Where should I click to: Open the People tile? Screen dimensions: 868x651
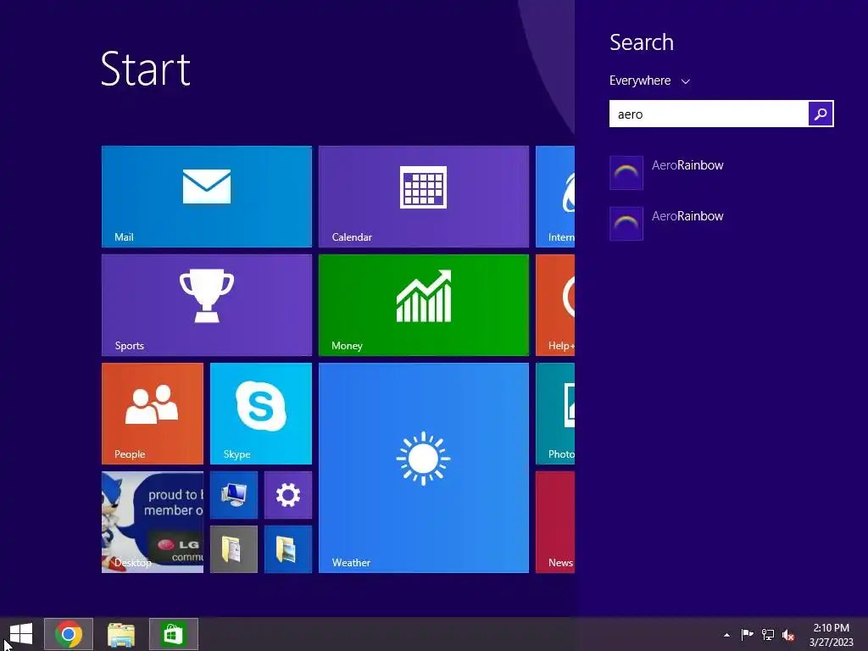coord(153,414)
